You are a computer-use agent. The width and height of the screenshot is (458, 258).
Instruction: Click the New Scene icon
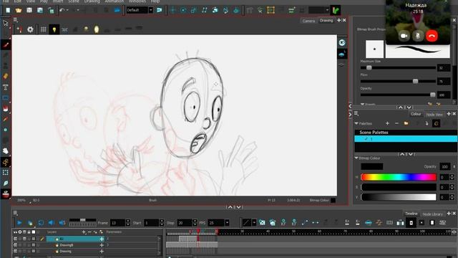8,10
